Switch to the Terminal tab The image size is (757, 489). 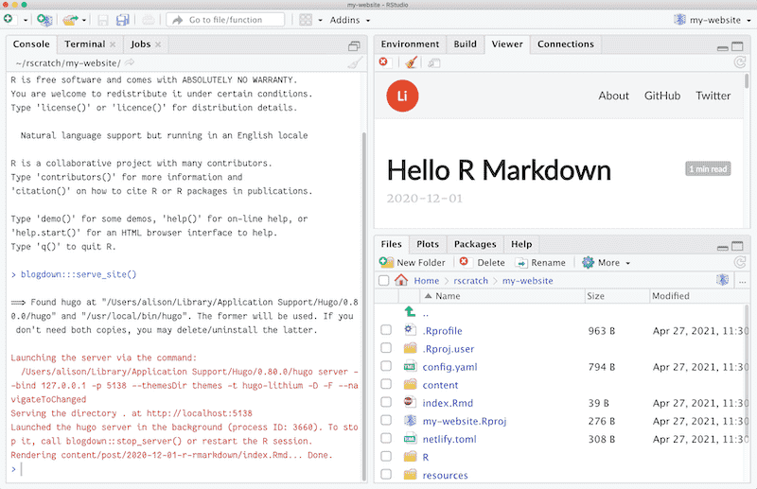tap(85, 44)
